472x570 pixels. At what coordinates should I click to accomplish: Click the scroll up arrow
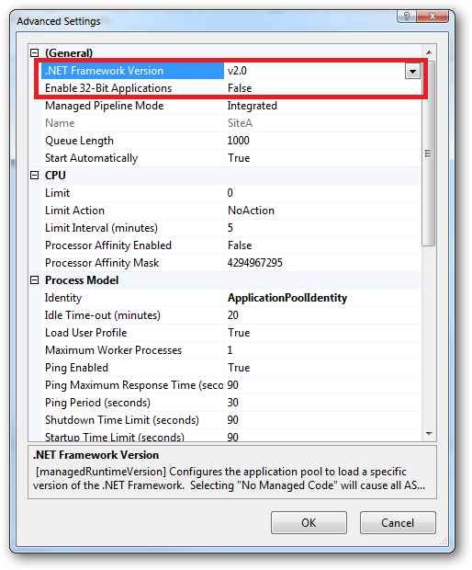tap(429, 52)
